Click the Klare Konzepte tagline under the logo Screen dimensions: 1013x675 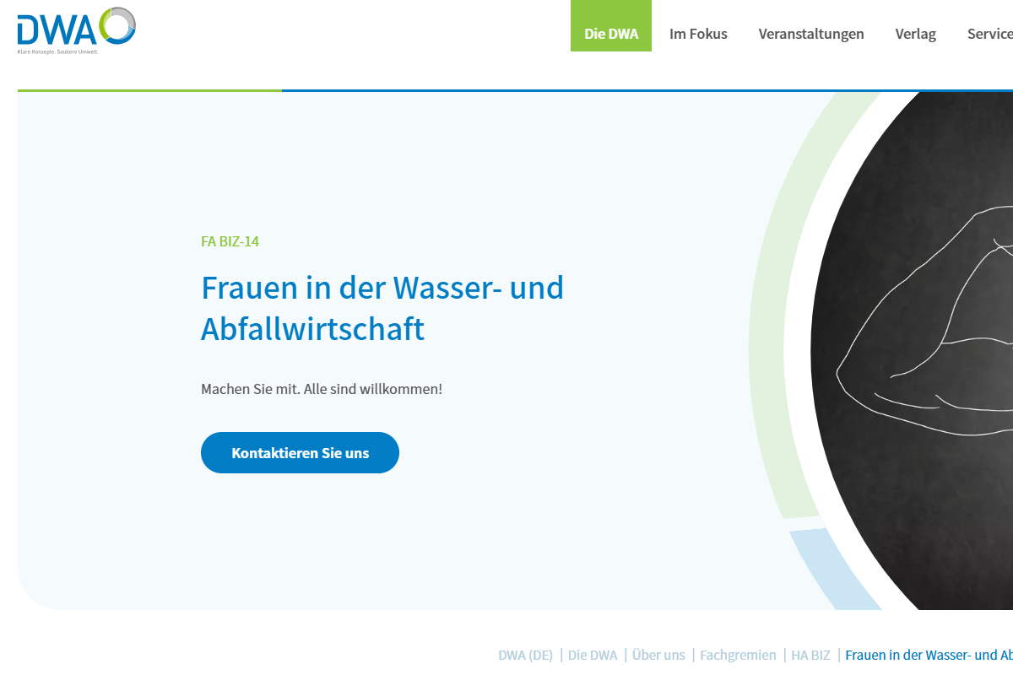[x=58, y=51]
